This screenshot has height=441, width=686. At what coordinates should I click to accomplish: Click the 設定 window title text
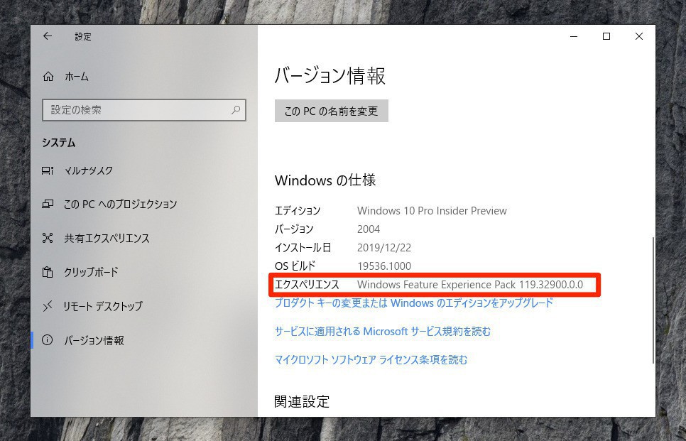(x=82, y=37)
